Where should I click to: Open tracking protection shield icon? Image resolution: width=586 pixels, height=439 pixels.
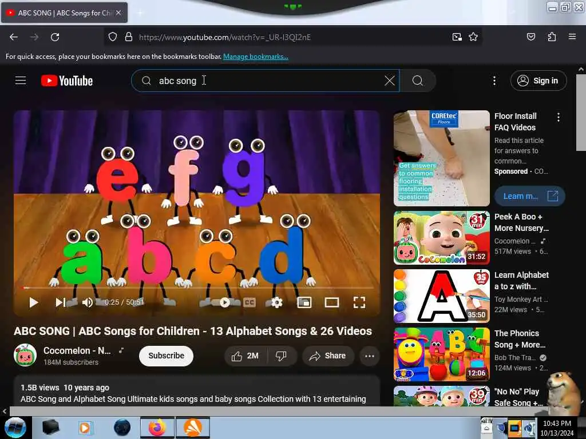coord(113,37)
